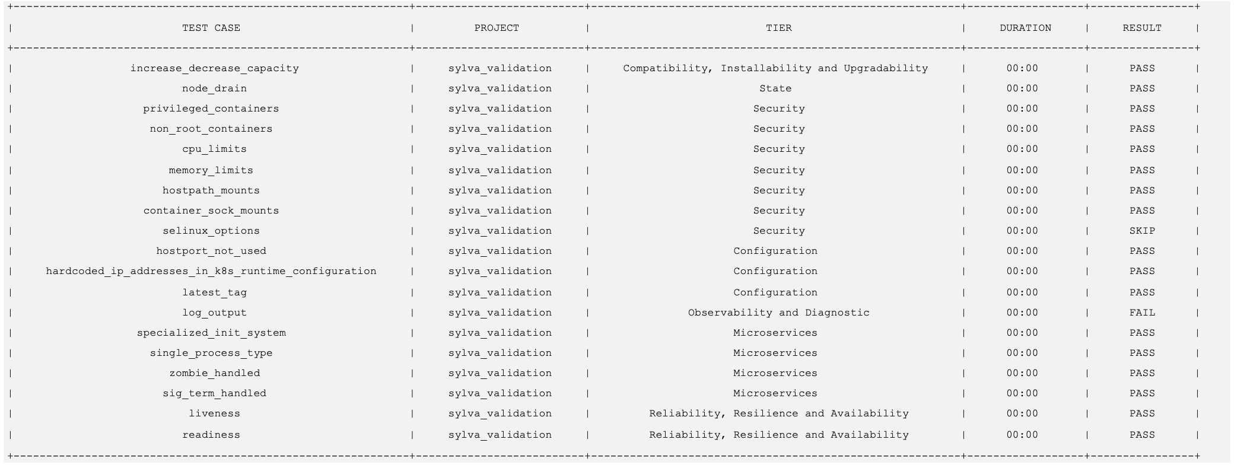The height and width of the screenshot is (465, 1234).
Task: Click the FAIL result text
Action: pos(1142,313)
